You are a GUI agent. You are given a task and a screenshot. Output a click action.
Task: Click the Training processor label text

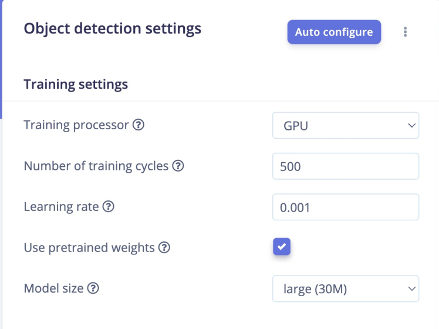click(76, 125)
